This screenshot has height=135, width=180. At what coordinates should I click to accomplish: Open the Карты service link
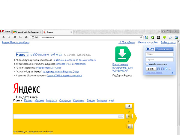pos(28,100)
